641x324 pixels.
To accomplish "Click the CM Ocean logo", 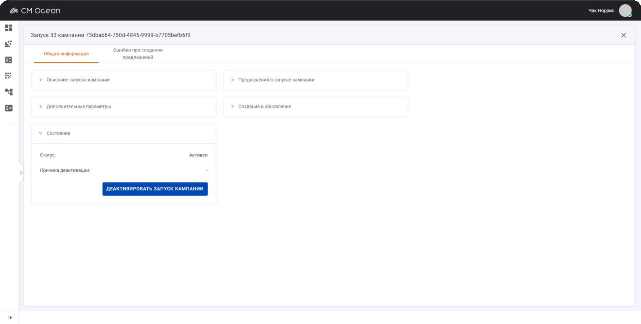I will [35, 11].
